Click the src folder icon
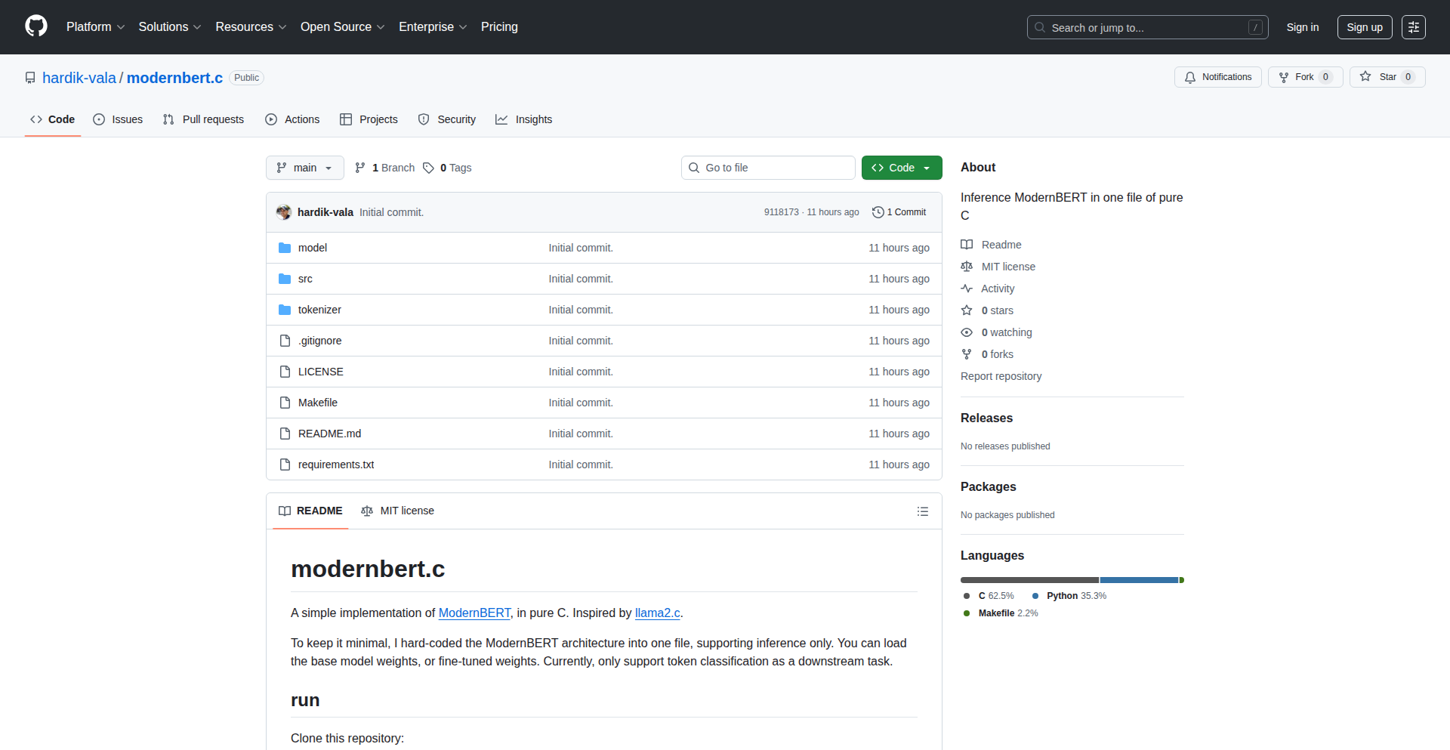The image size is (1450, 750). [x=285, y=279]
